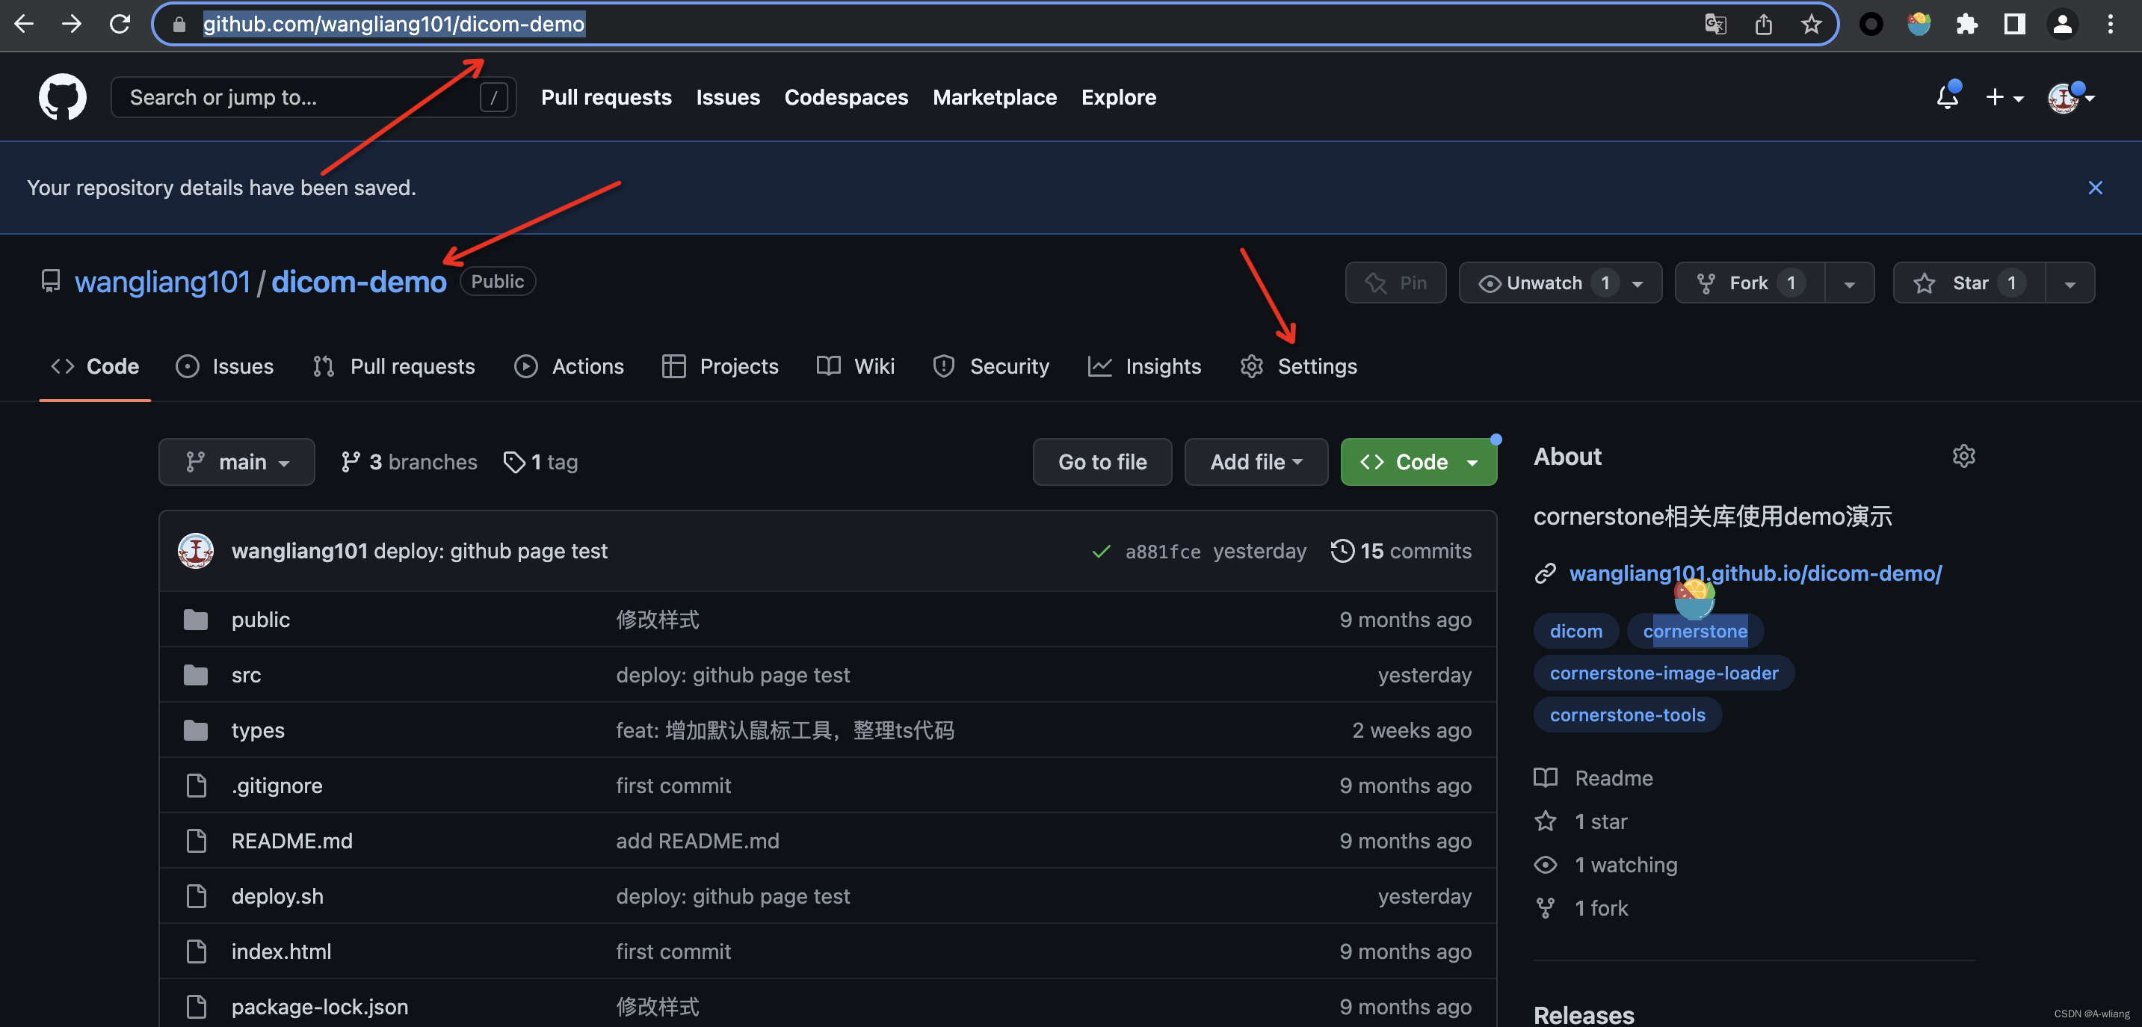The image size is (2142, 1027).
Task: Reload the page with refresh icon
Action: [x=120, y=24]
